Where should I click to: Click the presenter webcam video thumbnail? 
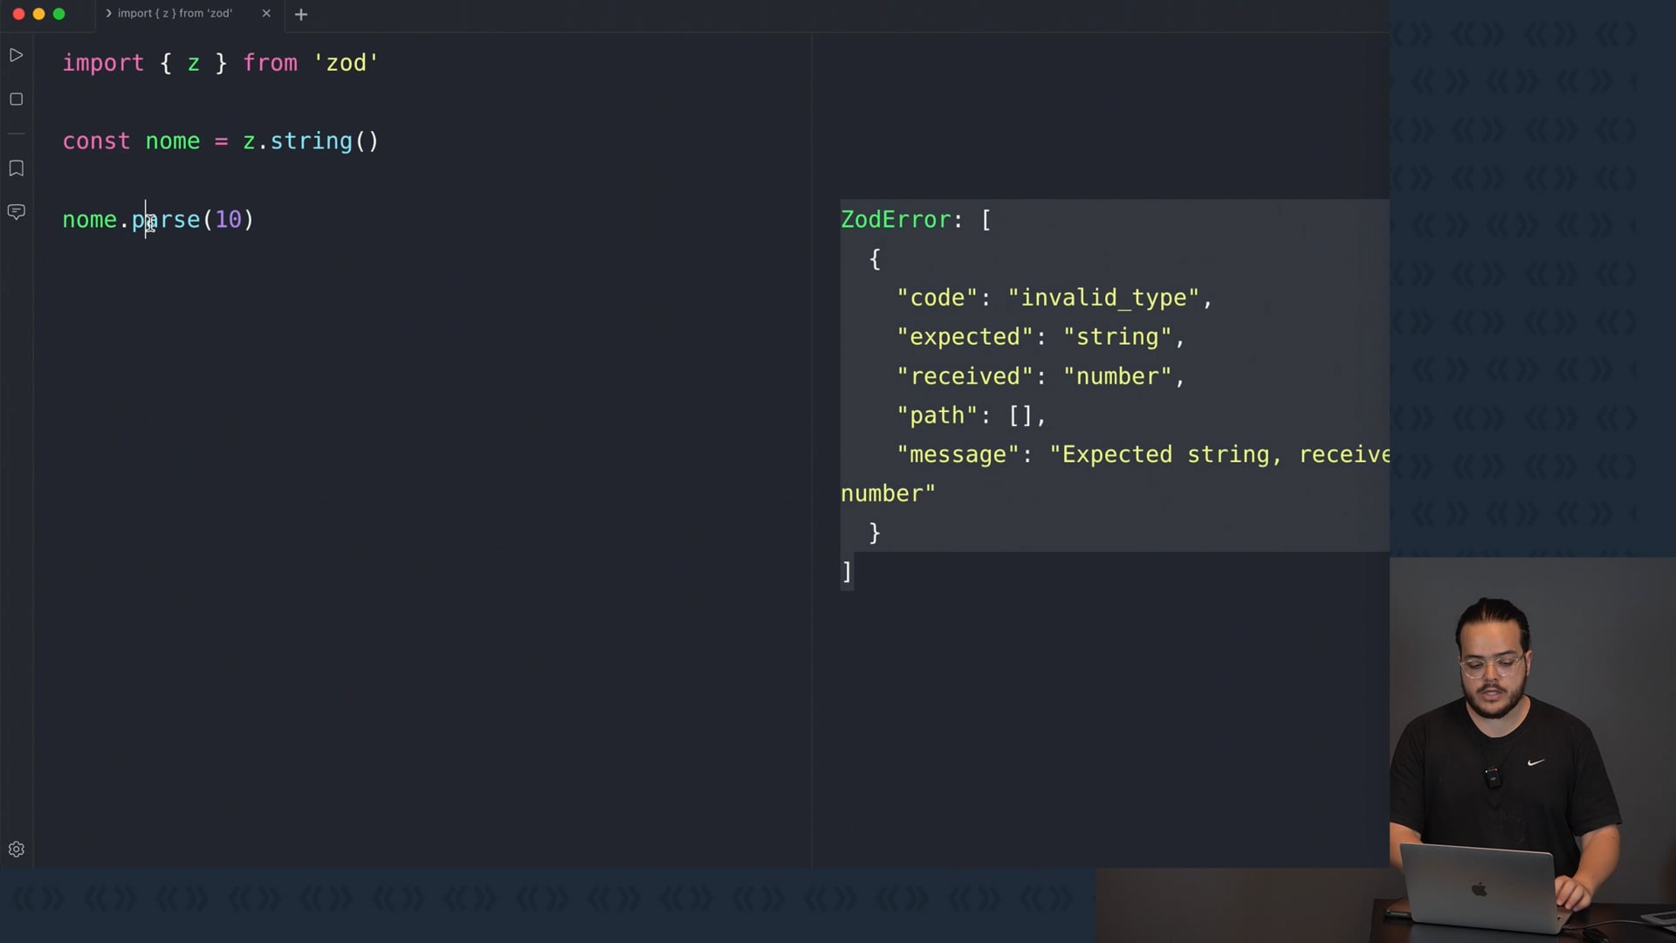click(x=1532, y=749)
